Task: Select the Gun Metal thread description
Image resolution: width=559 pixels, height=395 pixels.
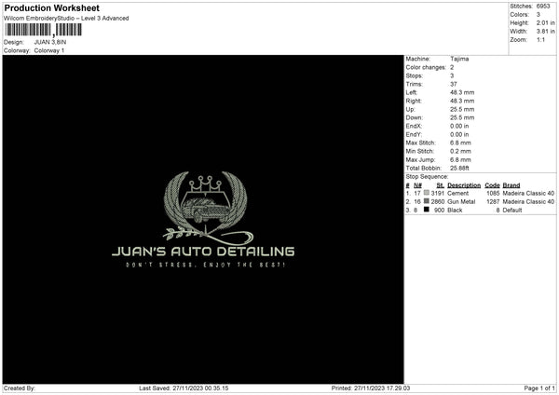Action: tap(461, 202)
